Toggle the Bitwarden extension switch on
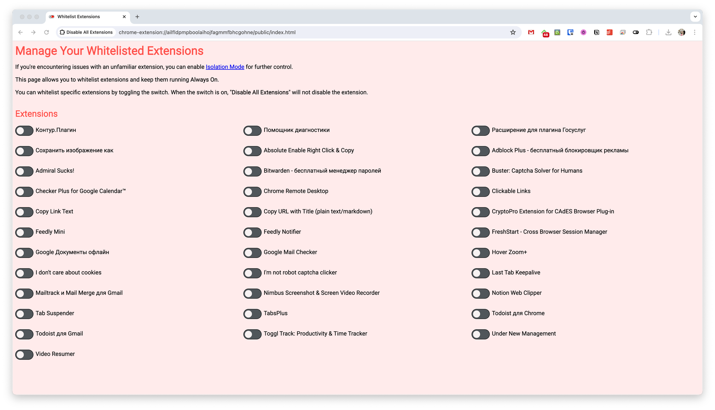 click(252, 171)
